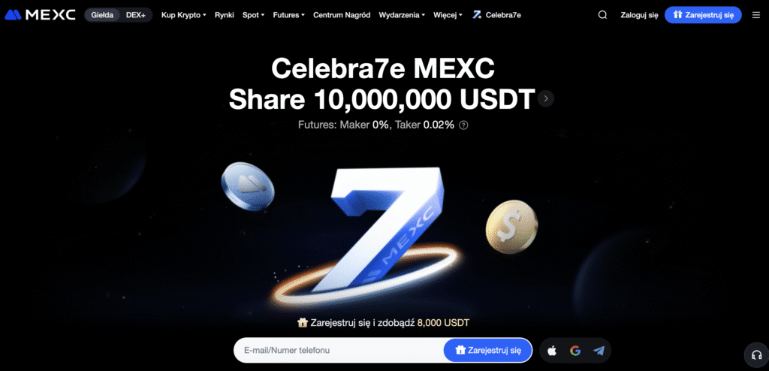Image resolution: width=769 pixels, height=371 pixels.
Task: Sign up with Apple icon
Action: pos(552,351)
